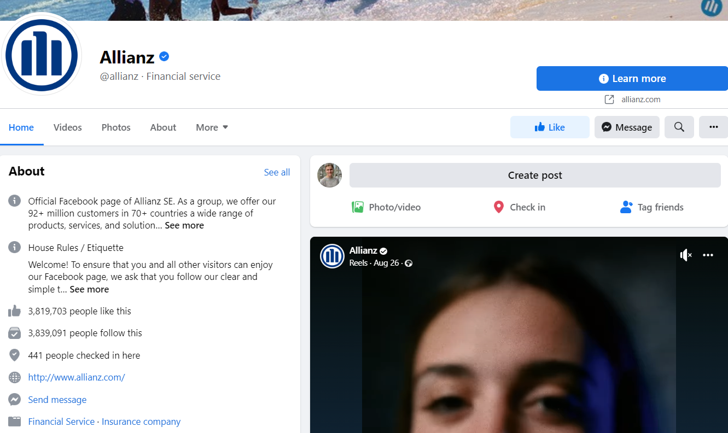The width and height of the screenshot is (728, 433).
Task: Open more options via the ellipsis icon
Action: click(x=713, y=127)
